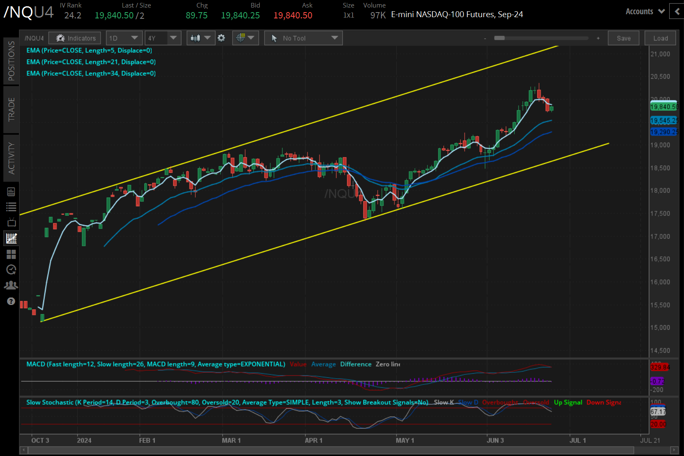Click the large /NQU4 symbol field
Viewport: 684px width, 456px height.
pos(28,12)
